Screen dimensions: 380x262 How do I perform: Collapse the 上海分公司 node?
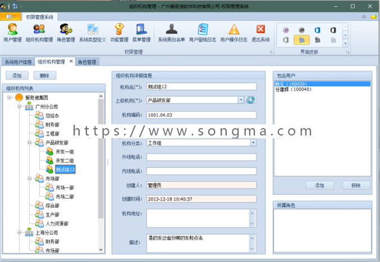click(20, 232)
